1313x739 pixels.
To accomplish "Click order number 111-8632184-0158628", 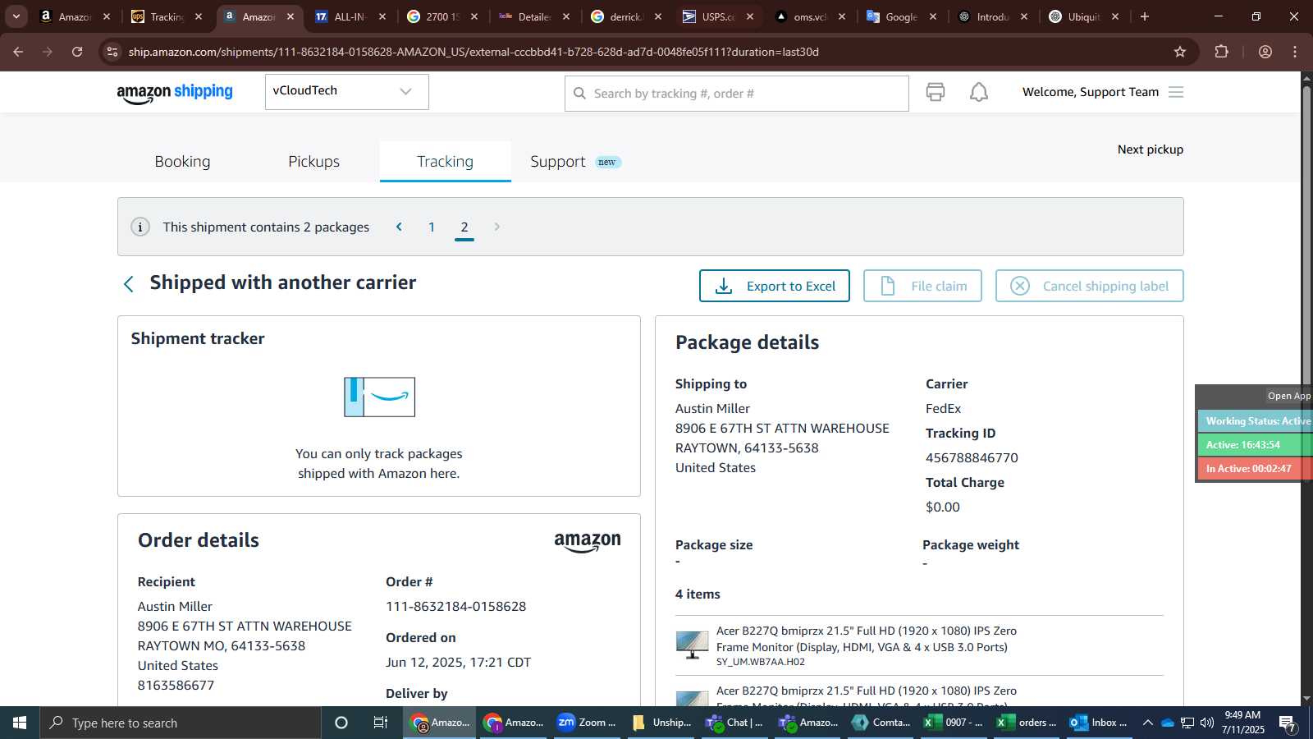I will click(x=455, y=607).
